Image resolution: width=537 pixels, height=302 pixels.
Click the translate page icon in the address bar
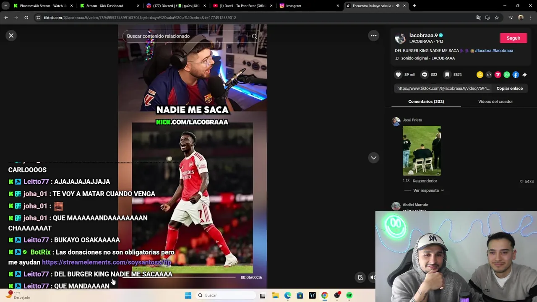tap(479, 18)
